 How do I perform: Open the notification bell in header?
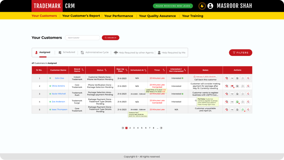pos(202,6)
